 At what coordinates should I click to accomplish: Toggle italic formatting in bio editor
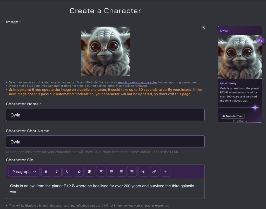point(57,172)
